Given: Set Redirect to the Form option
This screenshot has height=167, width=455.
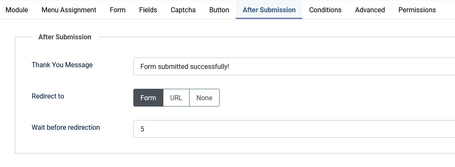Looking at the screenshot, I should tap(148, 98).
